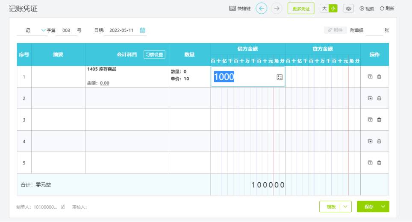
Task: Expand the 记 voucher type dropdown
Action: 43,30
